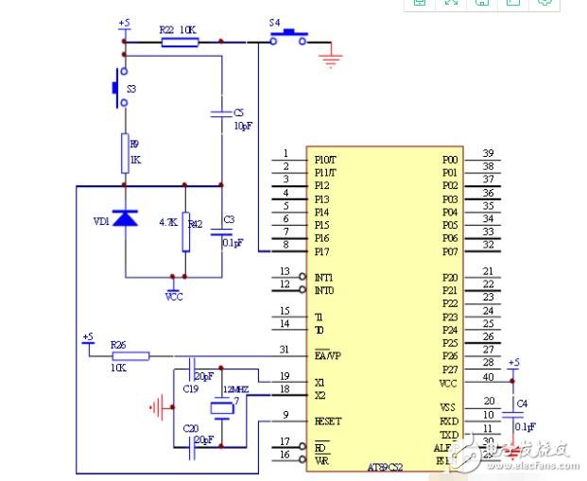The width and height of the screenshot is (587, 481).
Task: Click the home-shaped toolbar icon
Action: pyautogui.click(x=482, y=3)
